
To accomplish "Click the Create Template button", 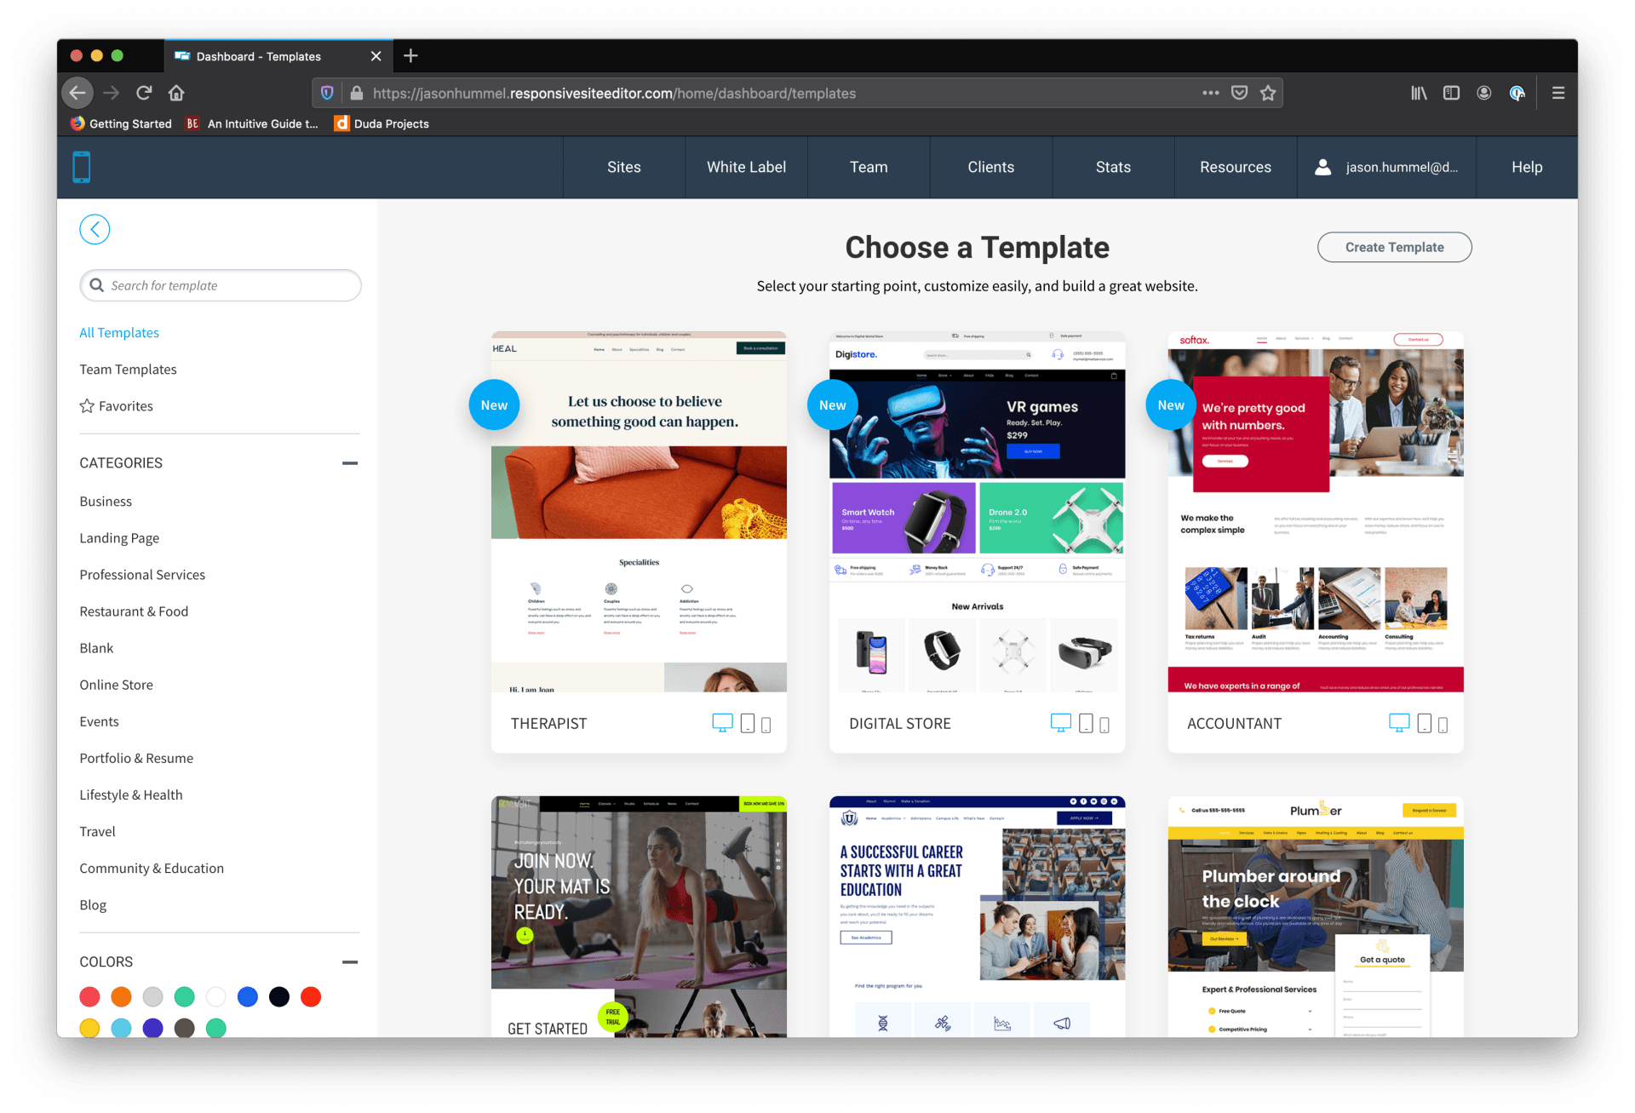I will 1394,247.
